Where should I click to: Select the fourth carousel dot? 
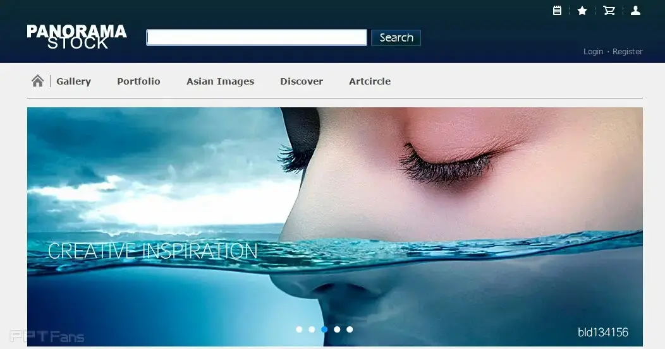coord(337,329)
